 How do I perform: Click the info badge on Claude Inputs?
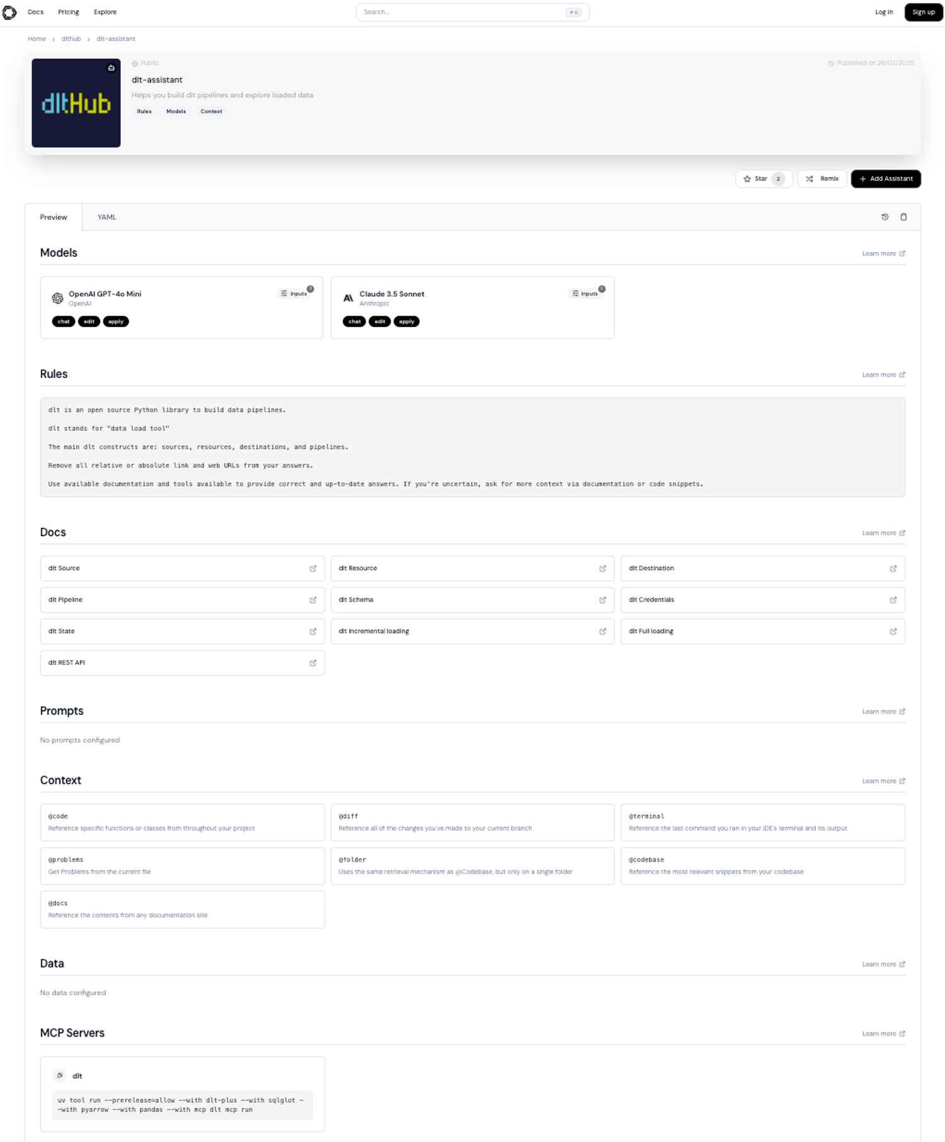click(x=602, y=289)
